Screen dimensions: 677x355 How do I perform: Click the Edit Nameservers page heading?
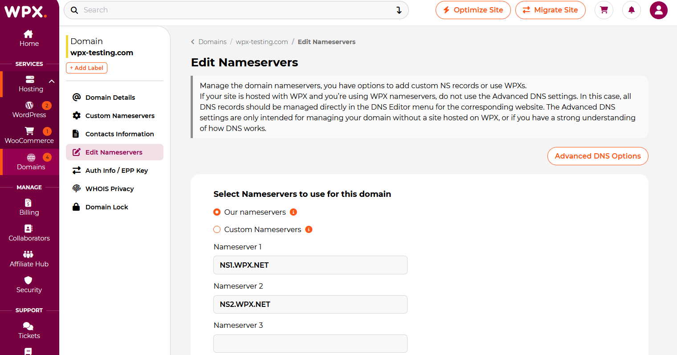(x=245, y=62)
